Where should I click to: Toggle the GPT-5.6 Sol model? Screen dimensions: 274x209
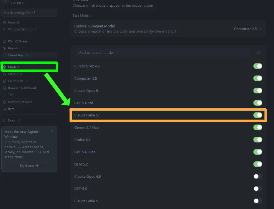tap(258, 103)
